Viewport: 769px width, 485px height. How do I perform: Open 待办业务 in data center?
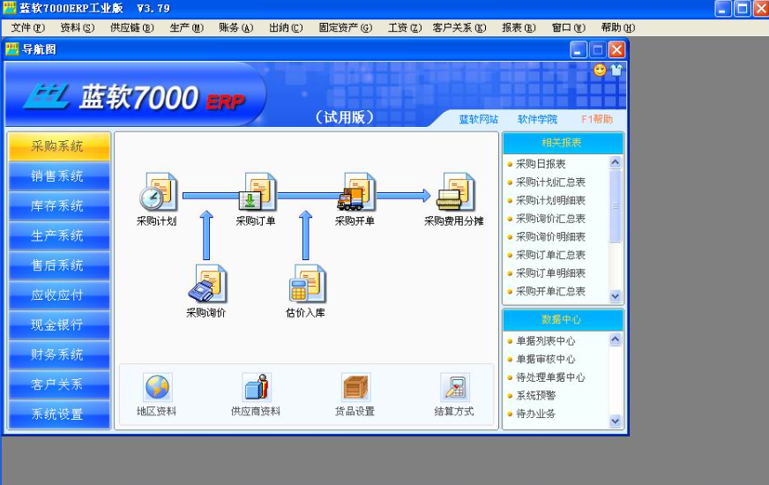coord(535,414)
